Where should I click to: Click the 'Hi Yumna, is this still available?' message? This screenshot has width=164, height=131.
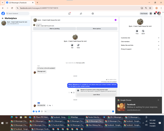point(46,68)
